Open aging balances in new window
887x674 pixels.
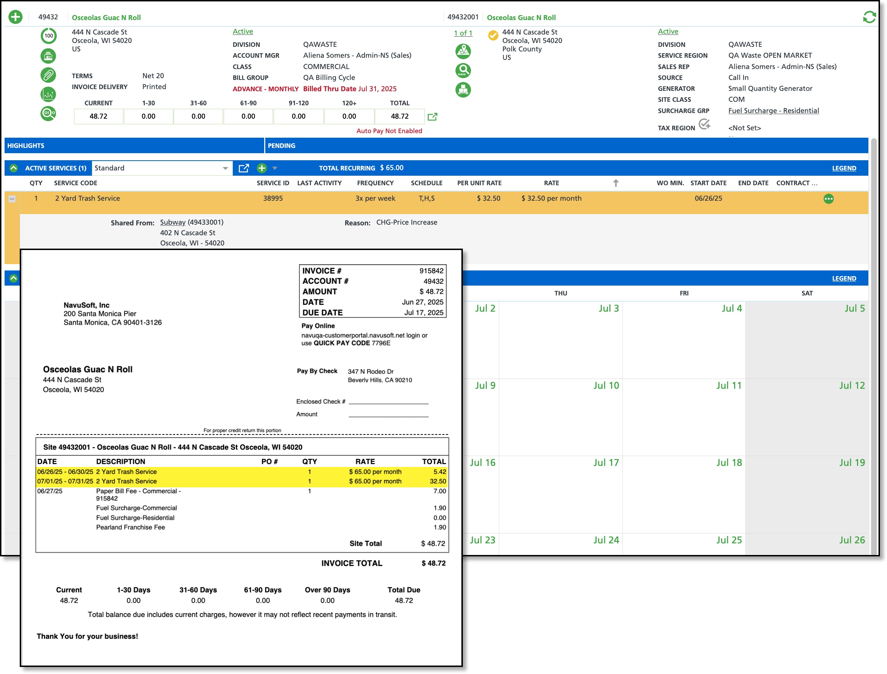pyautogui.click(x=432, y=117)
